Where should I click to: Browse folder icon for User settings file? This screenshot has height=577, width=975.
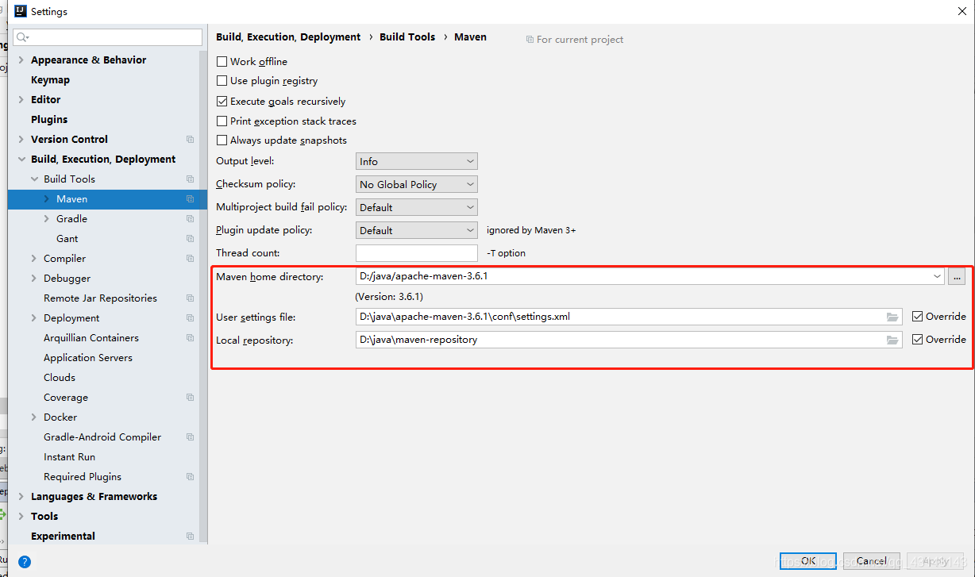[x=893, y=317]
